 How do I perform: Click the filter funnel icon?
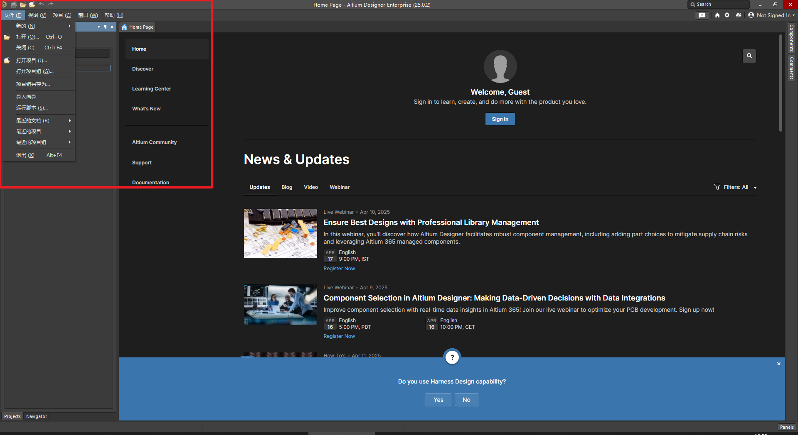[717, 187]
